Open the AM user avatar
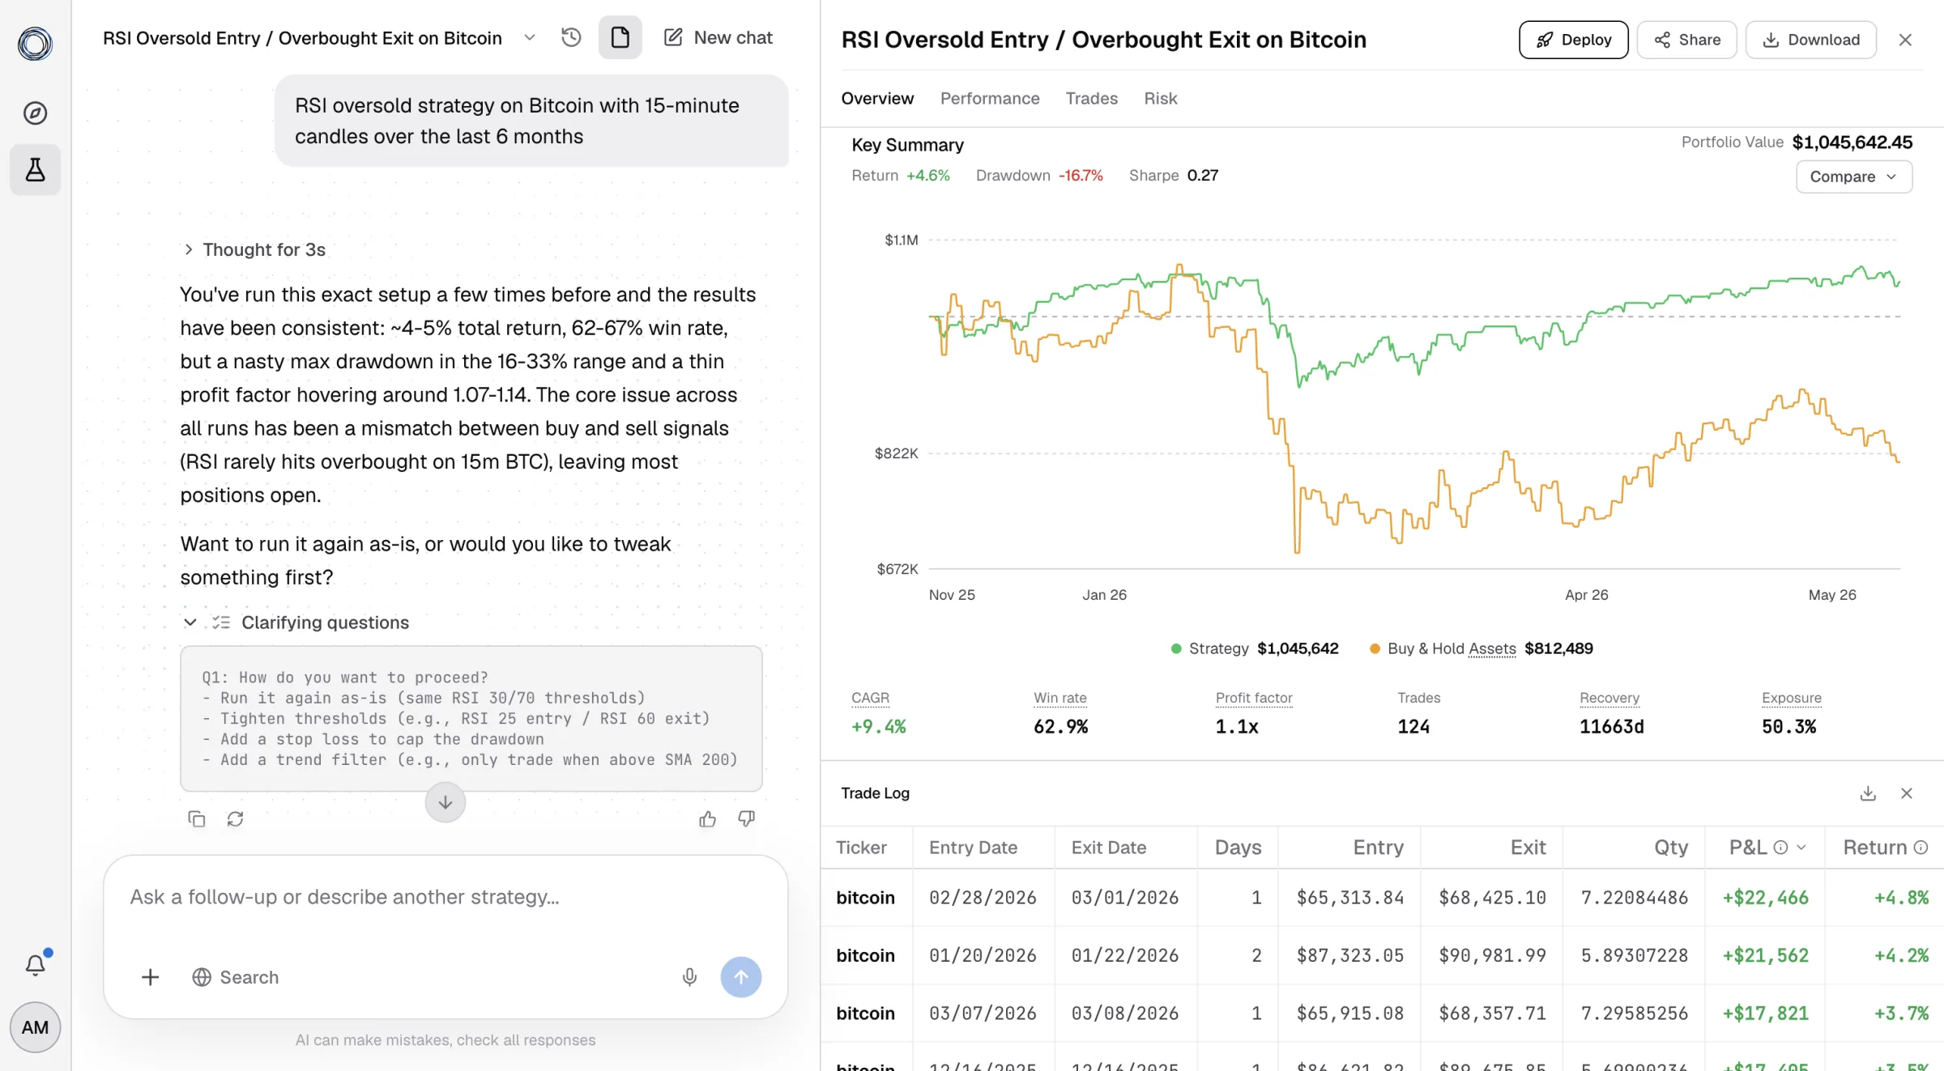The width and height of the screenshot is (1944, 1071). pyautogui.click(x=35, y=1027)
